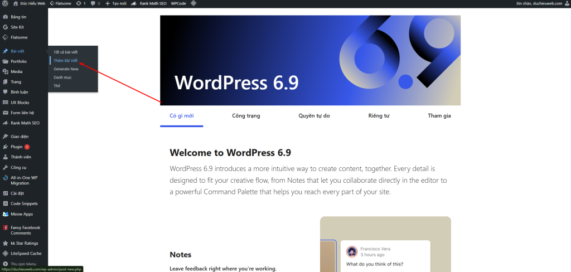Click the Leave feedback right where you're working text
The width and height of the screenshot is (571, 272).
pyautogui.click(x=223, y=269)
